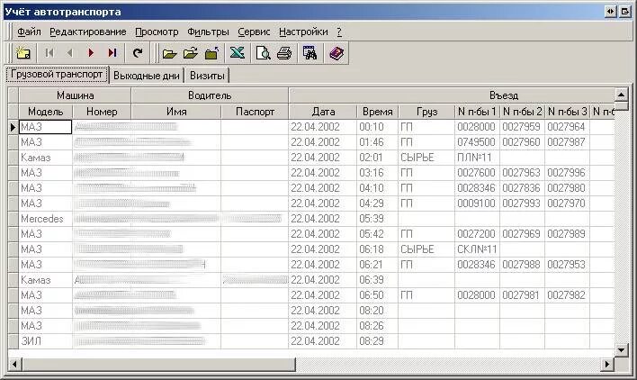637x380 pixels.
Task: Select the ПЛ№11 cell
Action: (x=478, y=158)
